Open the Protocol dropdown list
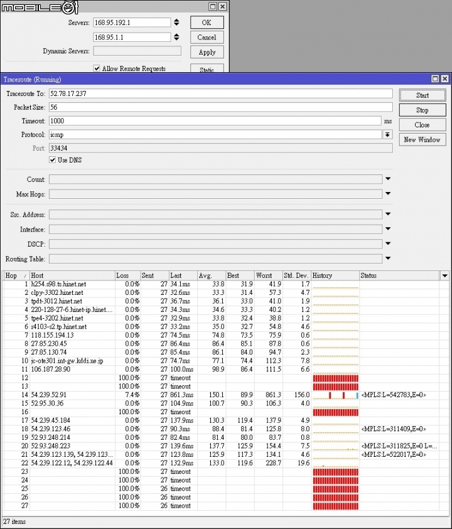This screenshot has width=452, height=529. (x=387, y=135)
